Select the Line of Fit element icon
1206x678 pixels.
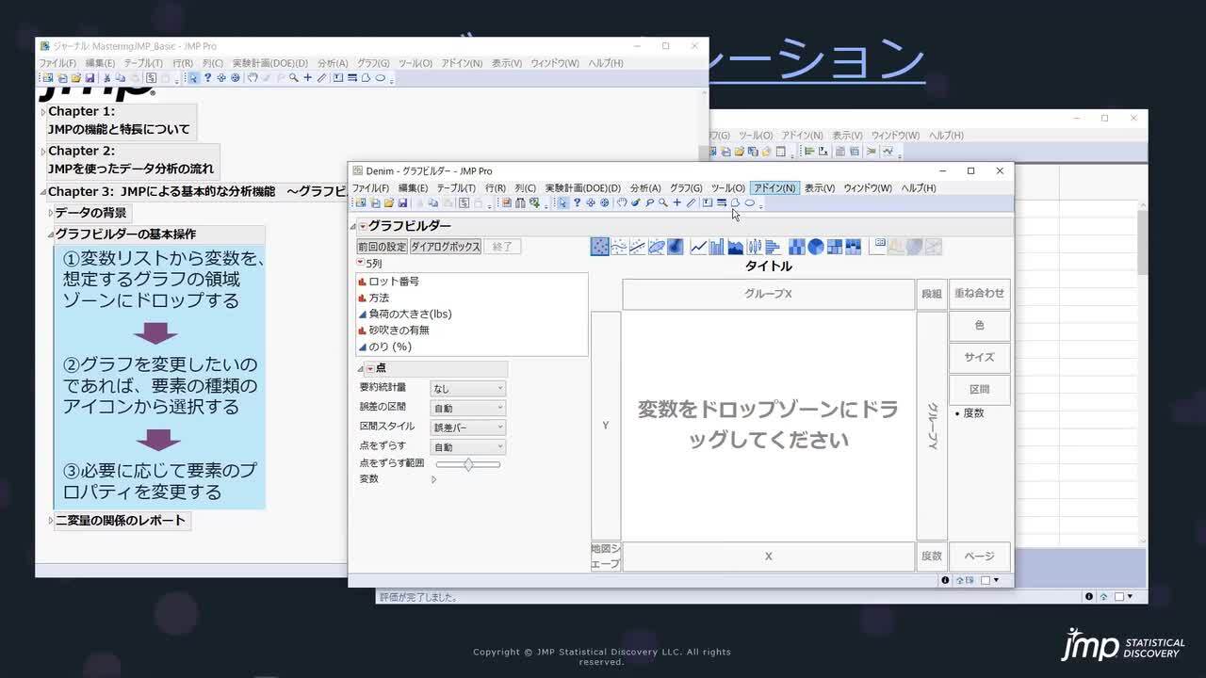(x=637, y=247)
